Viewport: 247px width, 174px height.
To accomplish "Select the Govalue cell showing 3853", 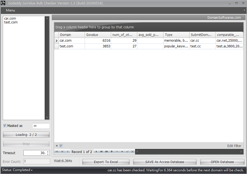I will point(98,46).
